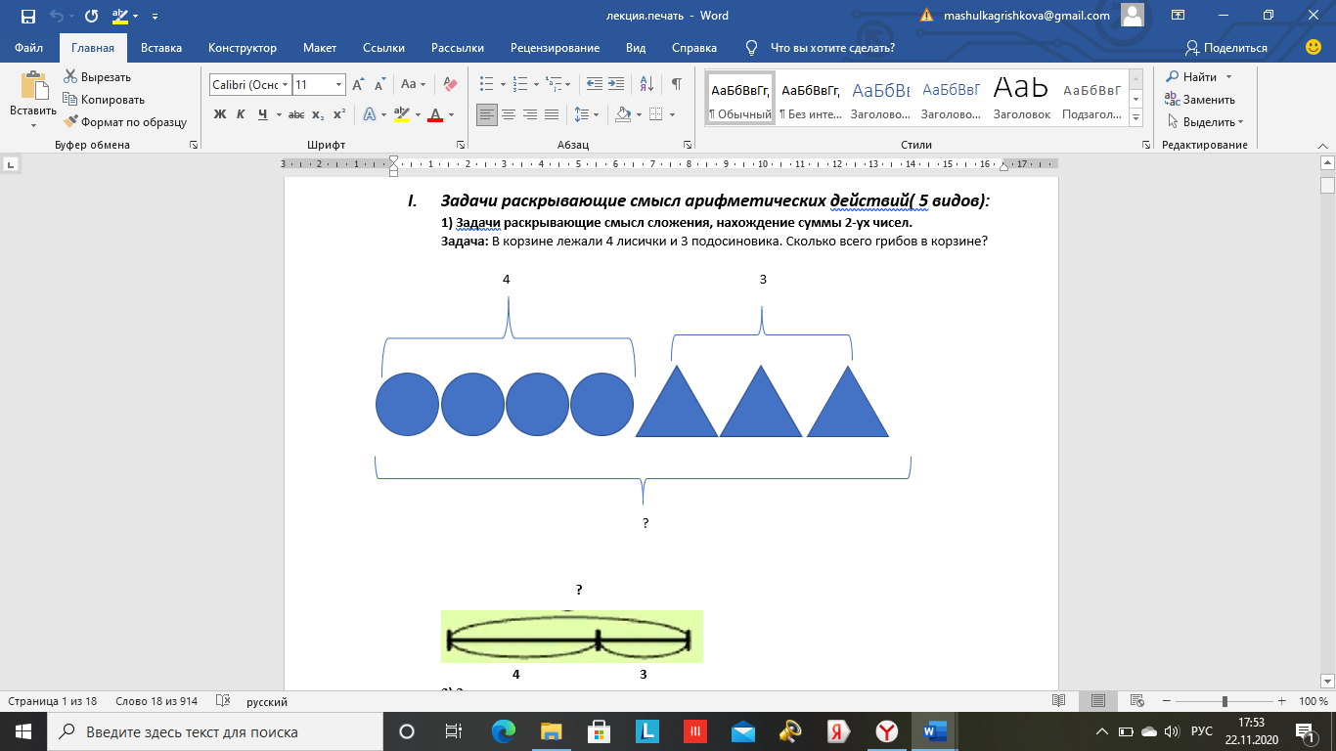
Task: Click Поделиться share button
Action: point(1226,48)
